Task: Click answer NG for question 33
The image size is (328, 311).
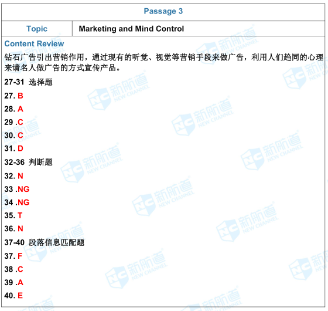Action: 23,189
